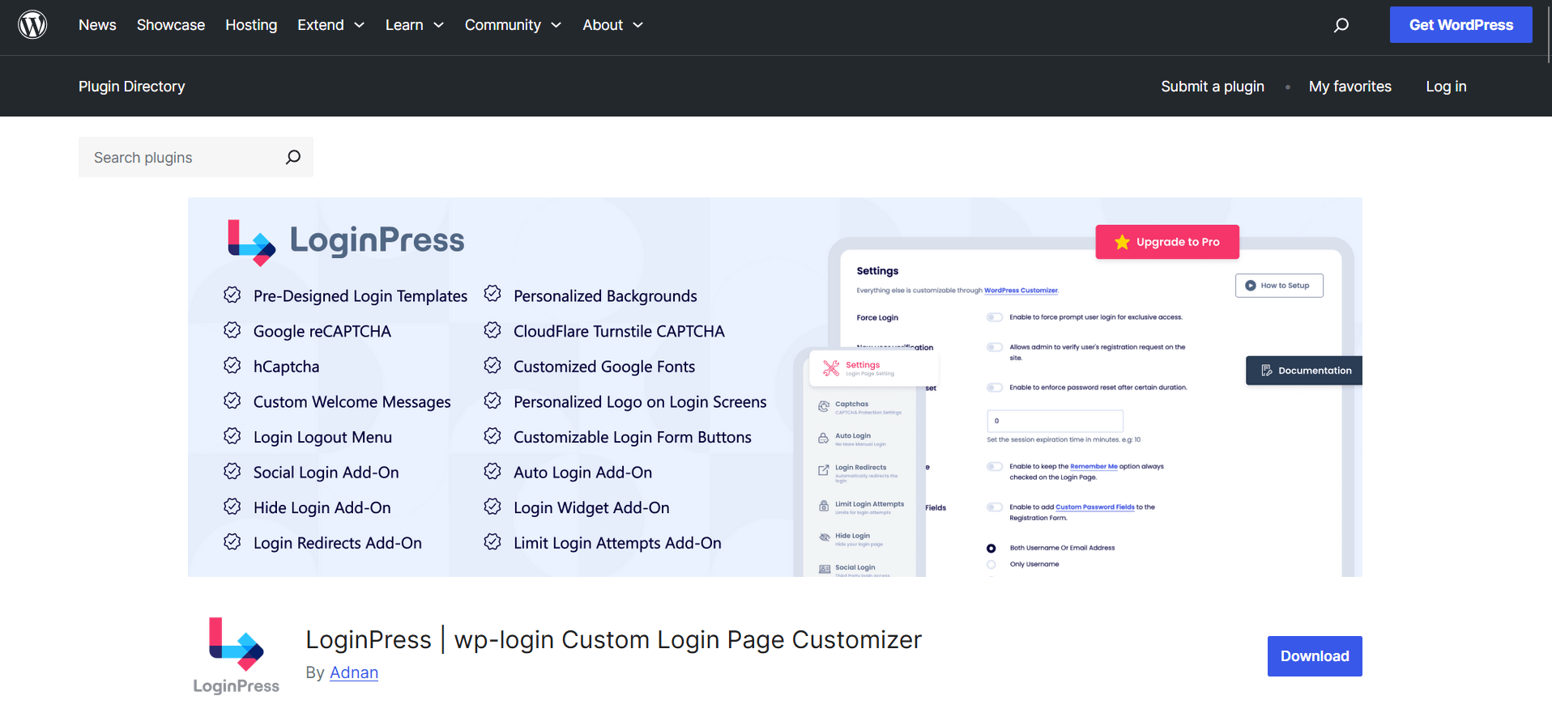This screenshot has height=704, width=1552.
Task: Click the Documentation page icon
Action: pyautogui.click(x=1267, y=371)
